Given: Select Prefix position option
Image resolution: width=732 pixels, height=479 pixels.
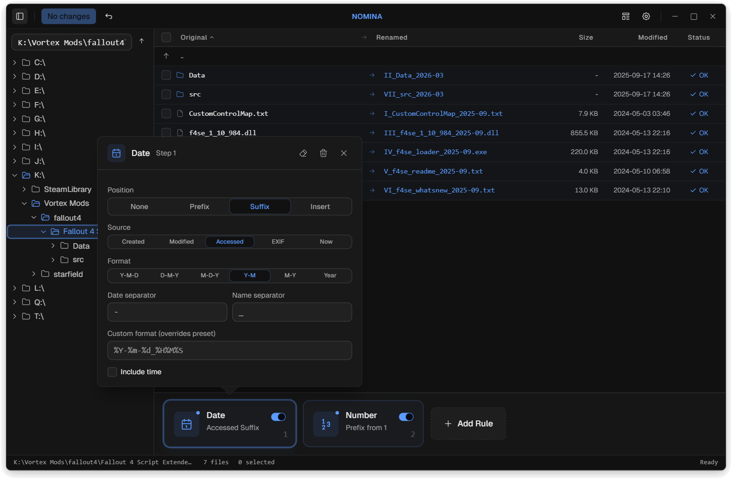Looking at the screenshot, I should [199, 207].
